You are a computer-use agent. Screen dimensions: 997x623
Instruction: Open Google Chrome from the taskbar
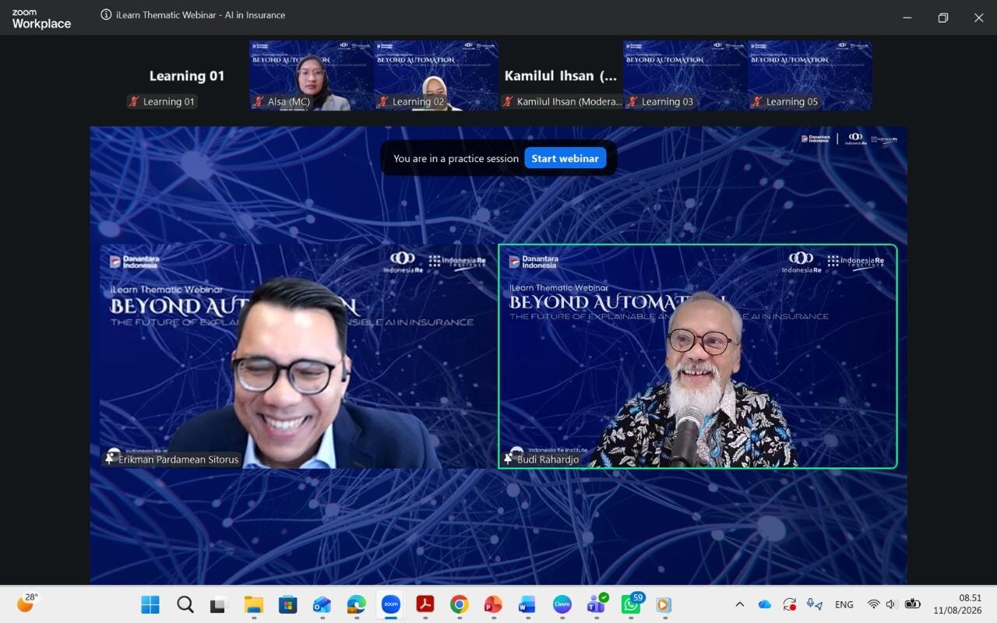(459, 604)
